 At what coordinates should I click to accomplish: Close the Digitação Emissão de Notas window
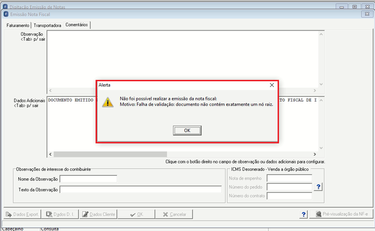(368, 7)
